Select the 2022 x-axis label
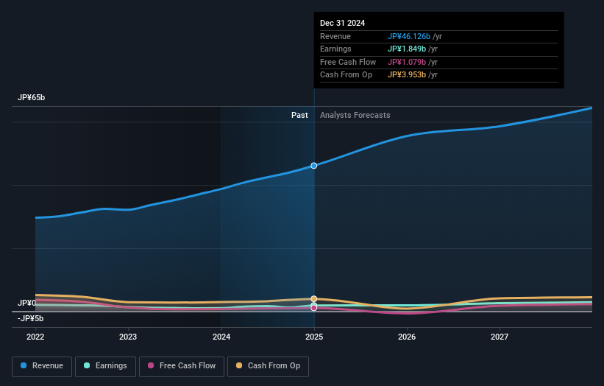 pos(35,337)
